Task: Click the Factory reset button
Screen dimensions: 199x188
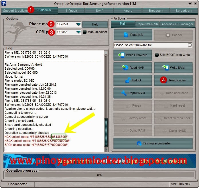Action: 133,118
